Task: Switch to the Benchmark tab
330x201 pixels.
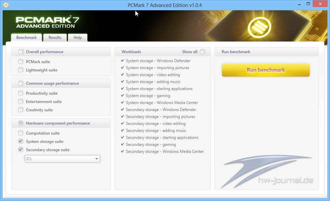Action: pos(27,38)
